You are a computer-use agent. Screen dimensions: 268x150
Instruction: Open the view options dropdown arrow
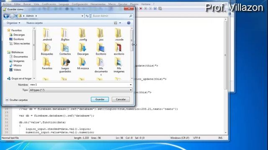click(120, 23)
